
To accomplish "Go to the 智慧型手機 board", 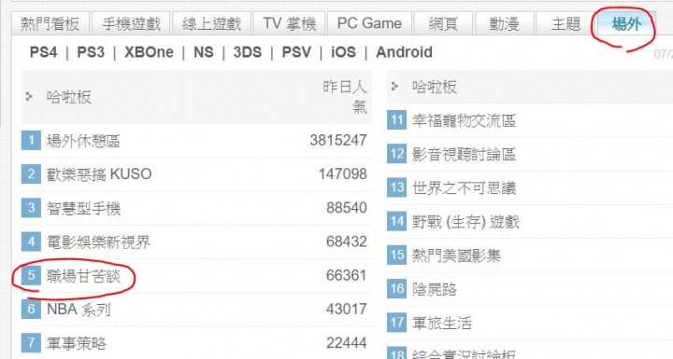I will 84,208.
